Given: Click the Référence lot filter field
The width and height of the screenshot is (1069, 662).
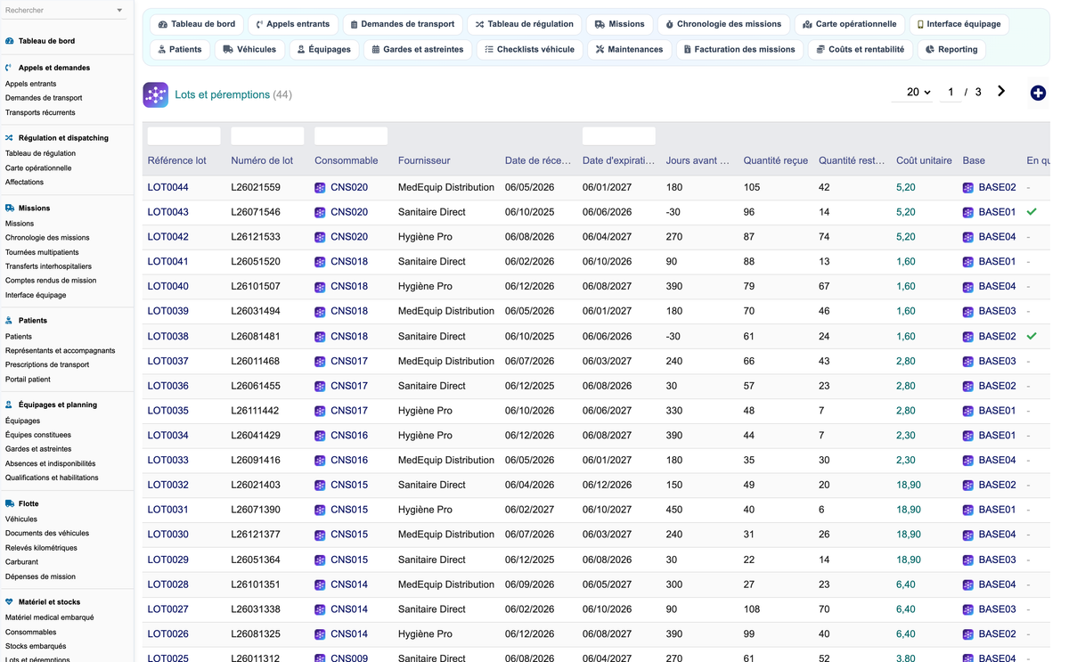Looking at the screenshot, I should coord(184,135).
